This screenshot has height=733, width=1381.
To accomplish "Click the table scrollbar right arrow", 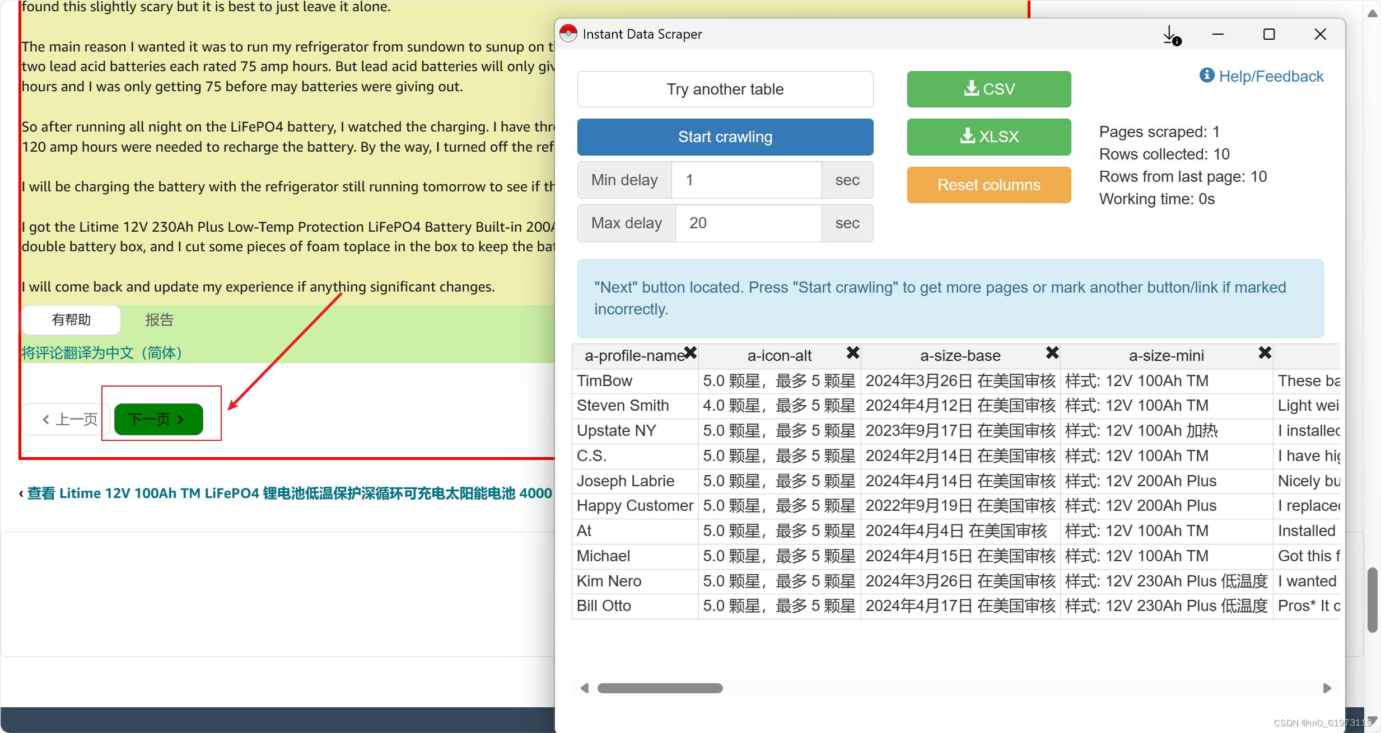I will click(1327, 688).
